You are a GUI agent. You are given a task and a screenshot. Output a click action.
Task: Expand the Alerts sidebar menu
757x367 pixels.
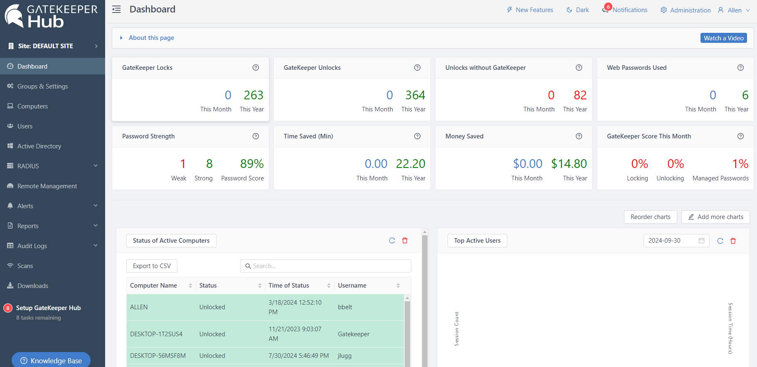point(52,206)
